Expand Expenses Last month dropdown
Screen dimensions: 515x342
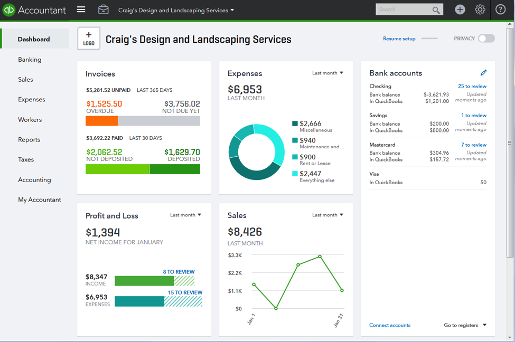[327, 73]
